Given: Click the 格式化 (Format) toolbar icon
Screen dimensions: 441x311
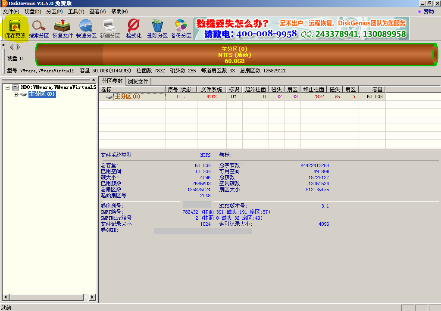Looking at the screenshot, I should (x=134, y=28).
